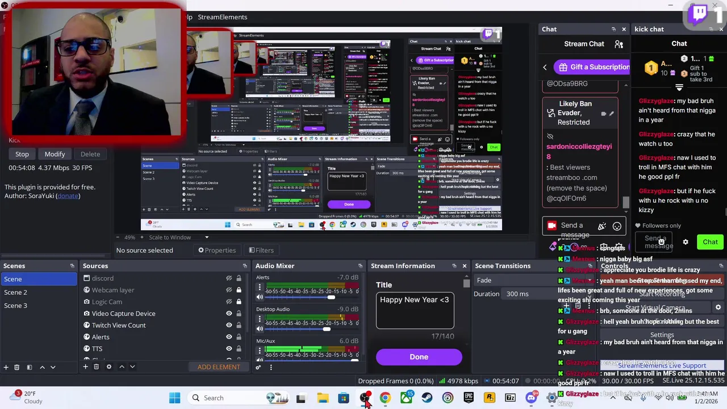Viewport: 727px width, 409px height.
Task: Add a new source with plus icon
Action: 85,367
